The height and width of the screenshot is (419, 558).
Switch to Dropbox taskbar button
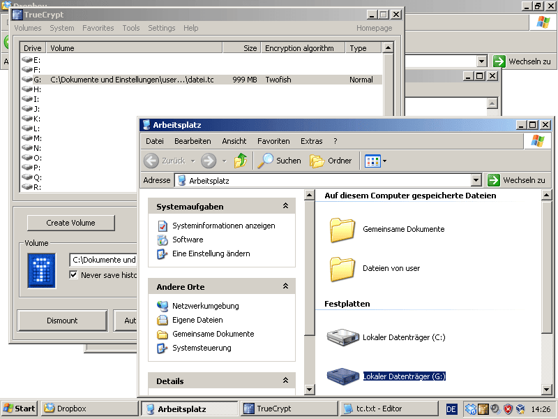click(90, 409)
